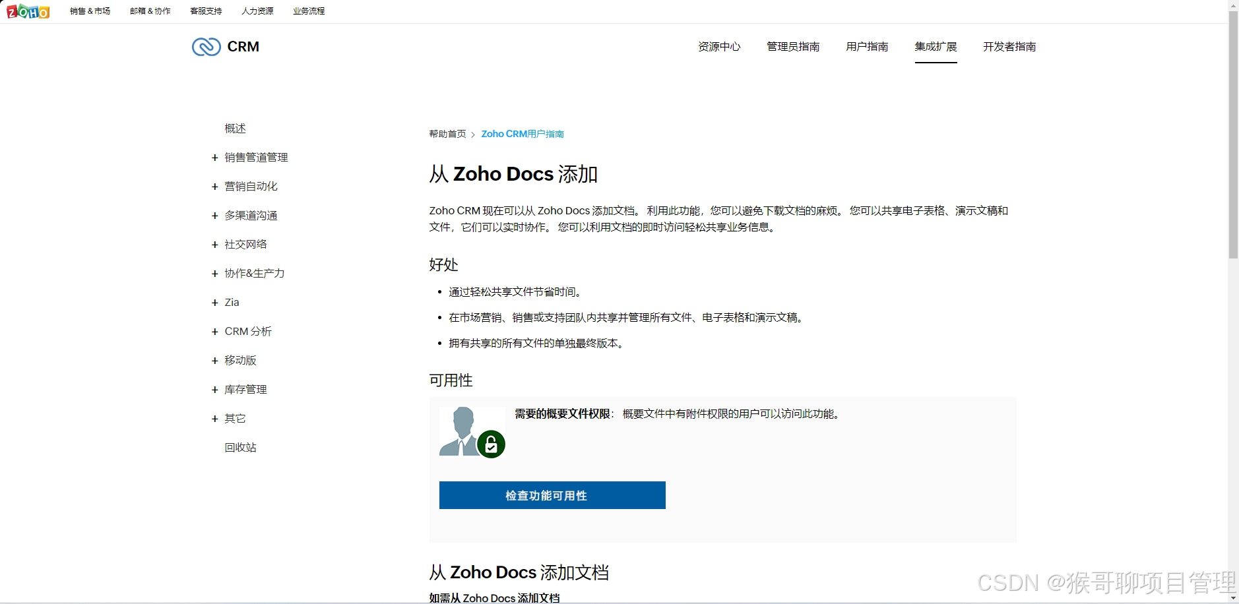Open 帮助首页 breadcrumb link
Viewport: 1239px width, 604px height.
pos(447,134)
